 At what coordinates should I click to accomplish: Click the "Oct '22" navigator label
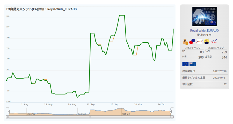click(x=126, y=114)
